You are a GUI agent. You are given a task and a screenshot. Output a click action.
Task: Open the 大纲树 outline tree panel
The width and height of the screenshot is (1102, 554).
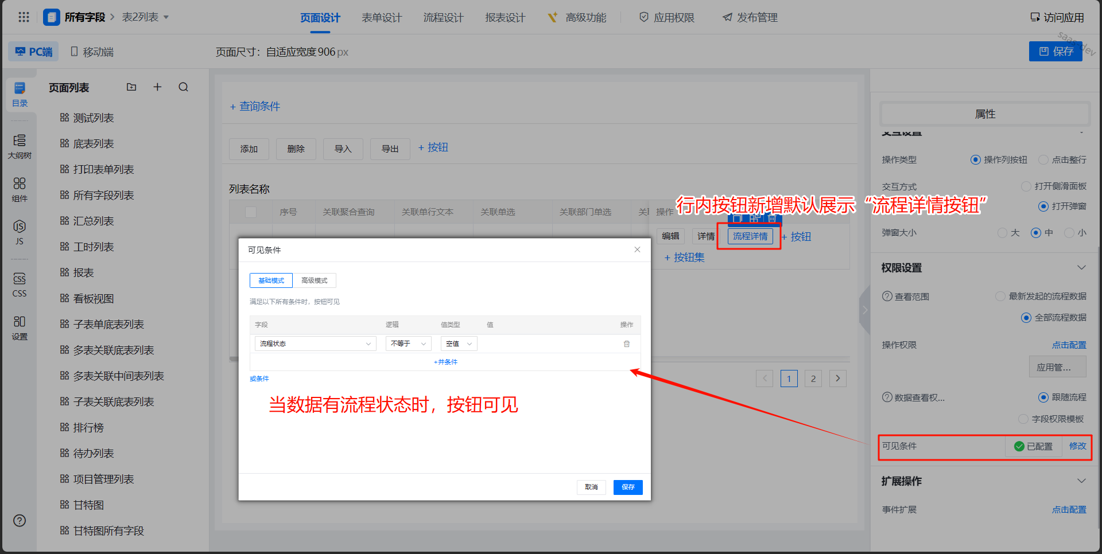(x=20, y=146)
